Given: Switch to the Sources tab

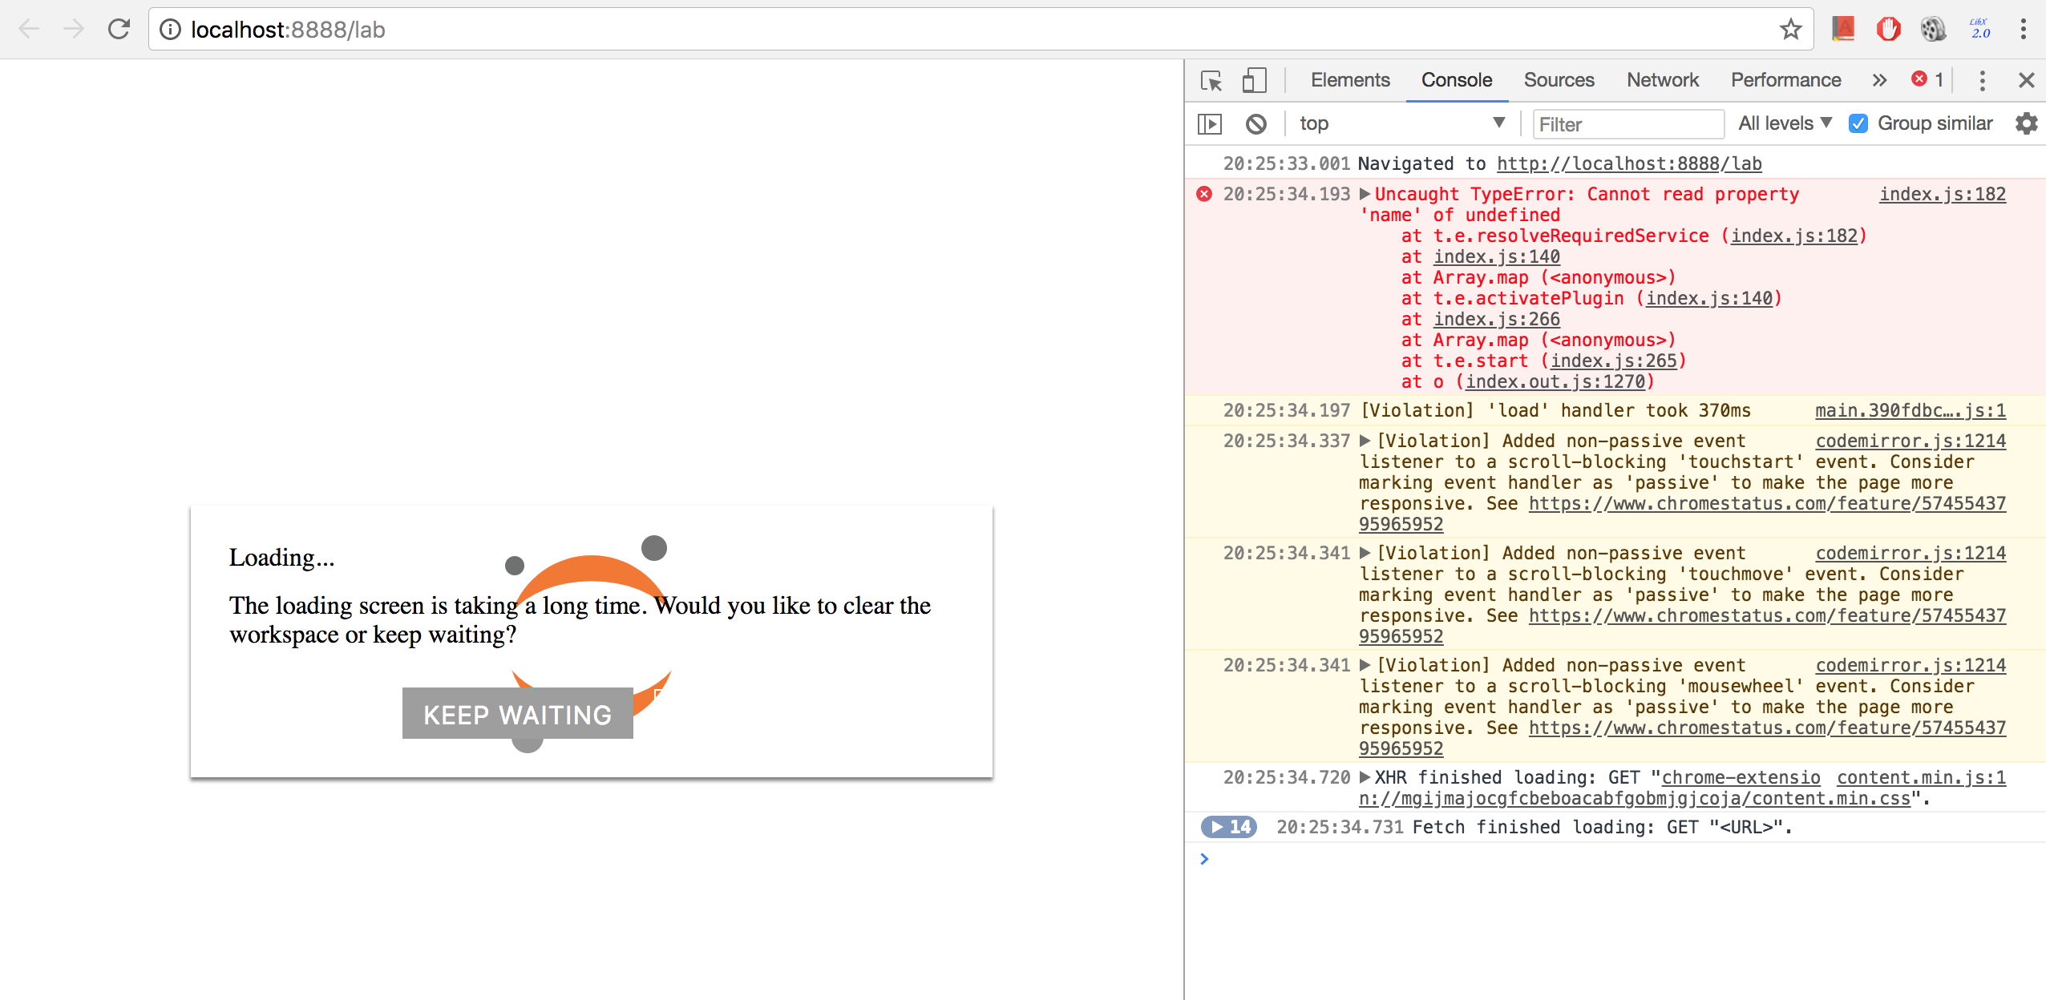Looking at the screenshot, I should tap(1558, 80).
